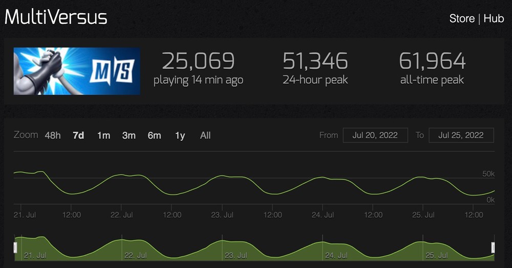Click the 'playing 14 min ago' label

pos(198,80)
